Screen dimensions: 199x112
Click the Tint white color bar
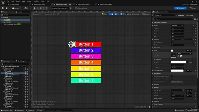point(178,62)
